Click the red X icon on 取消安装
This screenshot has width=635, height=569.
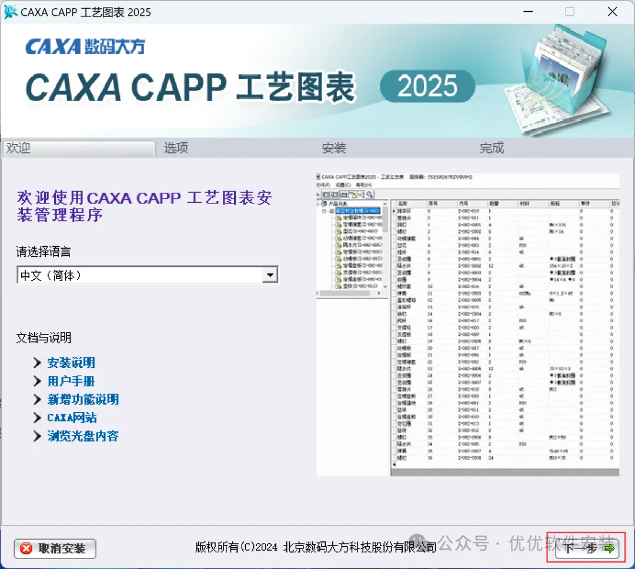26,548
